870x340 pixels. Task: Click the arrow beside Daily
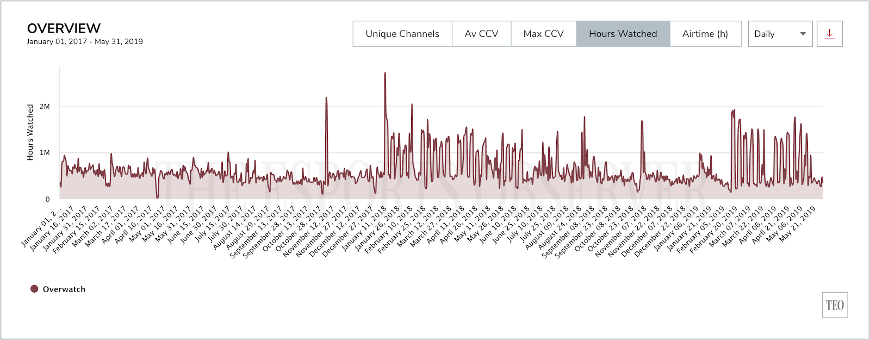803,34
